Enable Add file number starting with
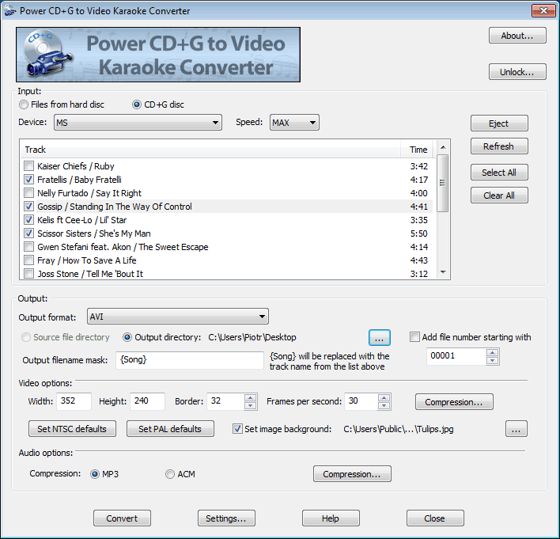Screen dimensions: 560x539 414,336
